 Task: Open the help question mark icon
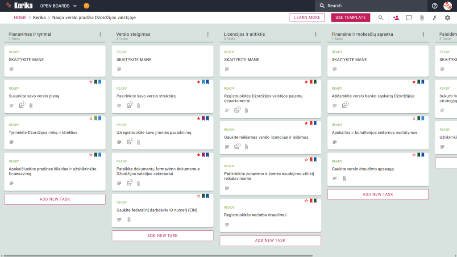435,6
